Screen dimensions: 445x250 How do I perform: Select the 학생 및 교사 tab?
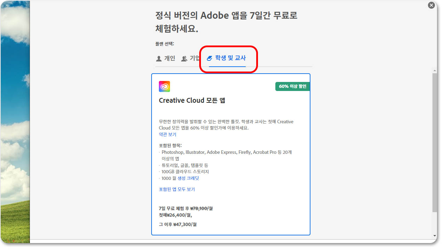point(226,58)
